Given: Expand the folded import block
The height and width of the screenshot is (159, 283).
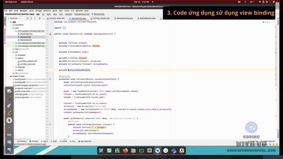Looking at the screenshot, I should tap(64, 28).
